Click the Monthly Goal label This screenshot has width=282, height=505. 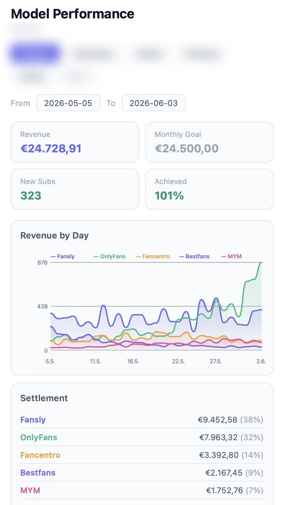pos(178,134)
